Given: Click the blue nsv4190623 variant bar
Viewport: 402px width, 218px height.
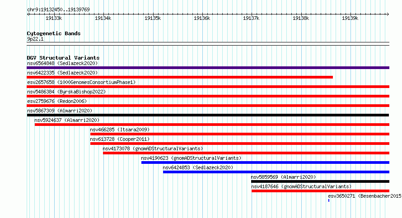Looking at the screenshot, I should [x=265, y=162].
